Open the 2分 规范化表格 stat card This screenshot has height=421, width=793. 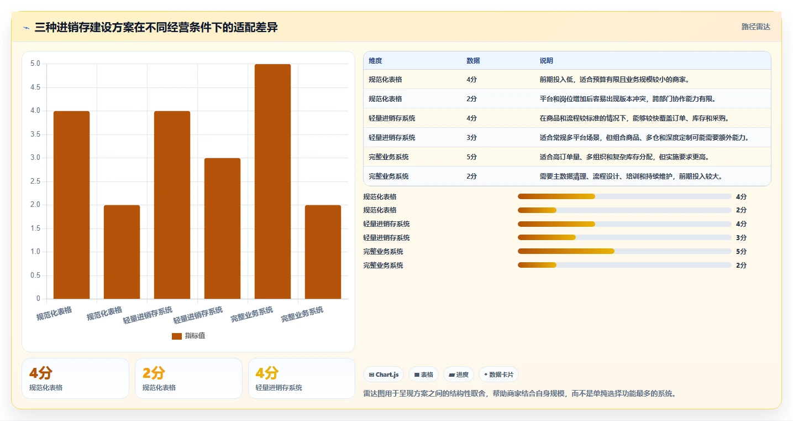pos(188,378)
